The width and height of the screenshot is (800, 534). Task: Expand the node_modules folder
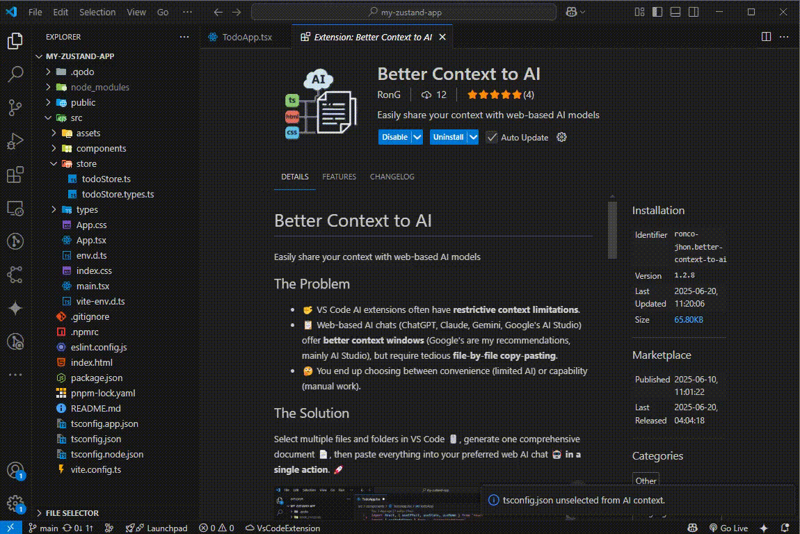(49, 87)
